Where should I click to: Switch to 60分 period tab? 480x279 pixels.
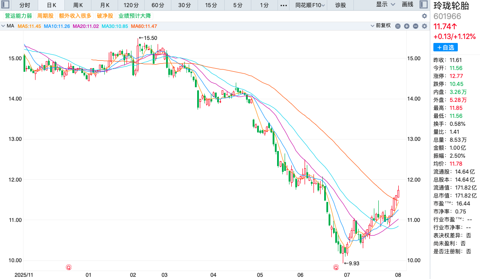click(158, 5)
